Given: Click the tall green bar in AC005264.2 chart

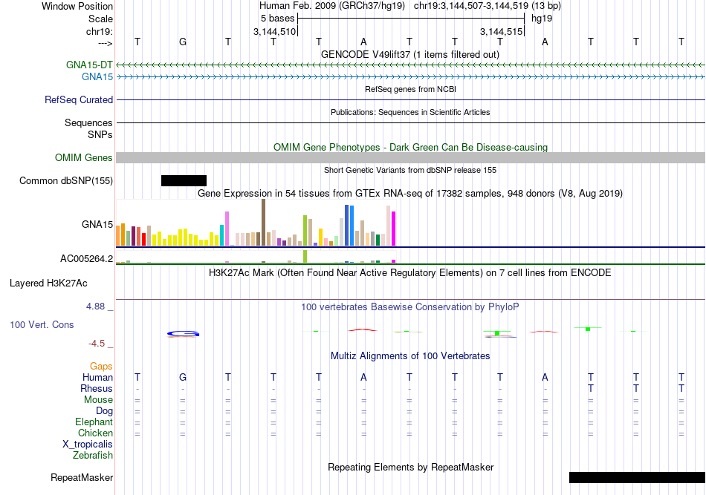Looking at the screenshot, I should [x=305, y=256].
